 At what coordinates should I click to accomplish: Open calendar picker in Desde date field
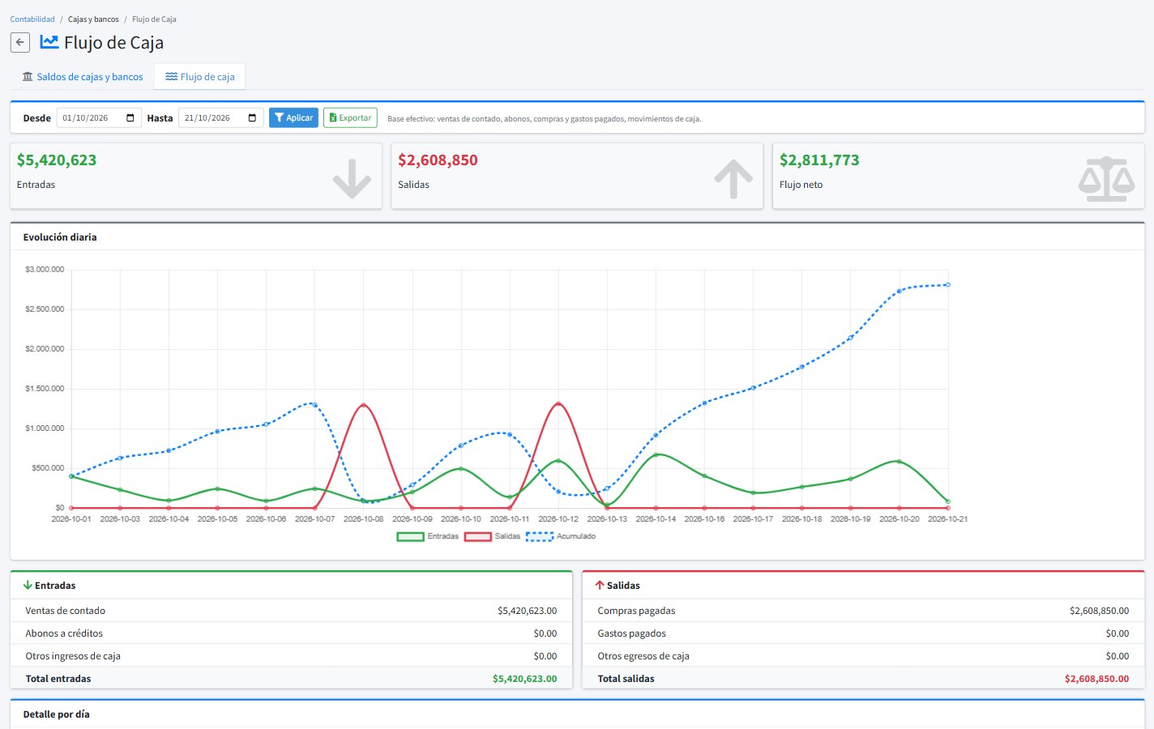[130, 118]
